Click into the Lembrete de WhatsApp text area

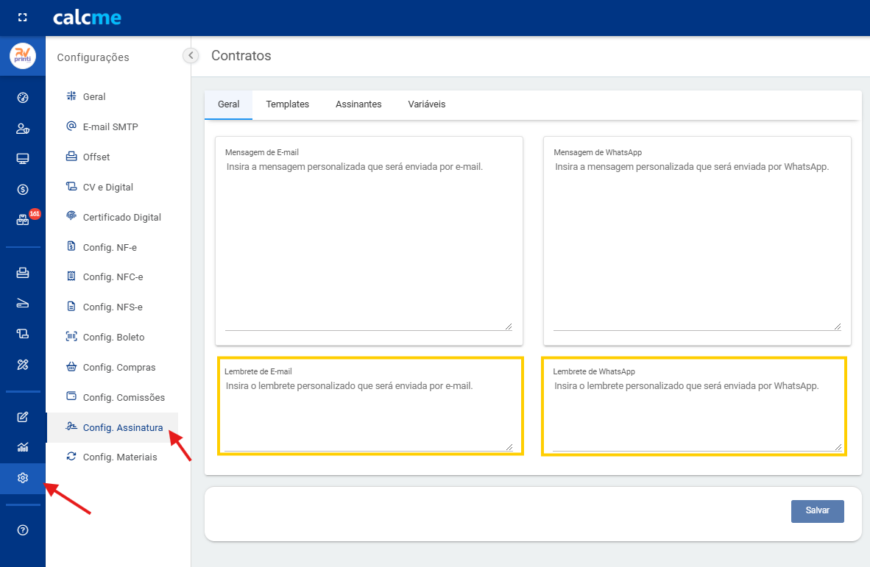(x=697, y=415)
